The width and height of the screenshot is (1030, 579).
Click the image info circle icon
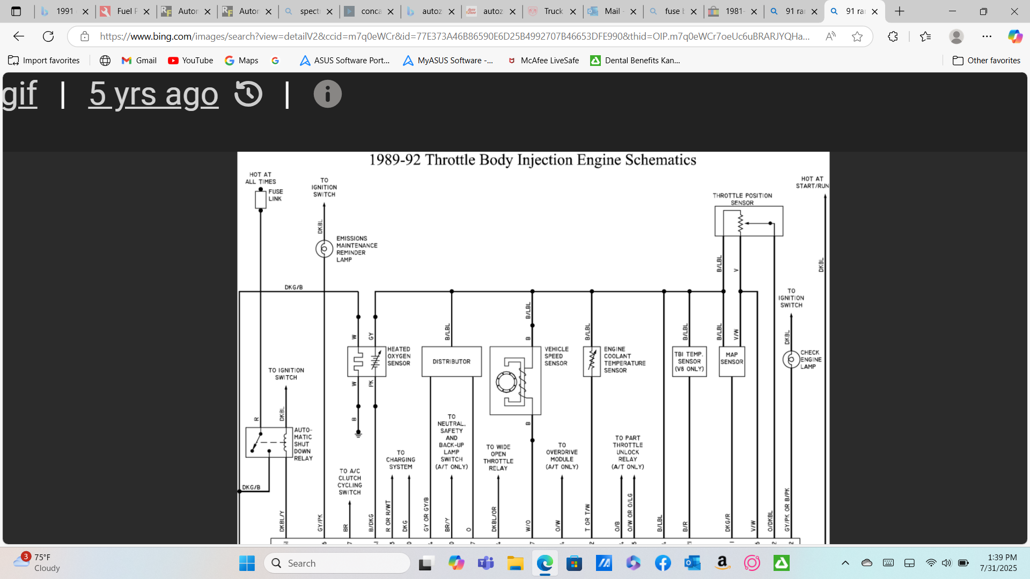coord(327,94)
